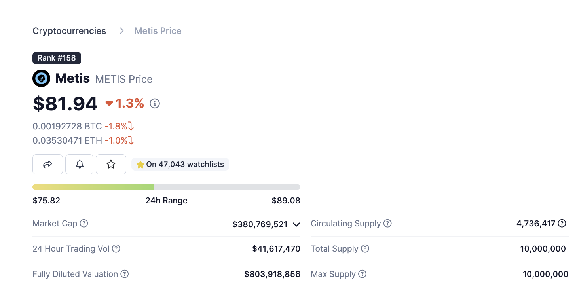Click Fully Diluted Valuation help icon
This screenshot has width=577, height=292.
pyautogui.click(x=125, y=274)
